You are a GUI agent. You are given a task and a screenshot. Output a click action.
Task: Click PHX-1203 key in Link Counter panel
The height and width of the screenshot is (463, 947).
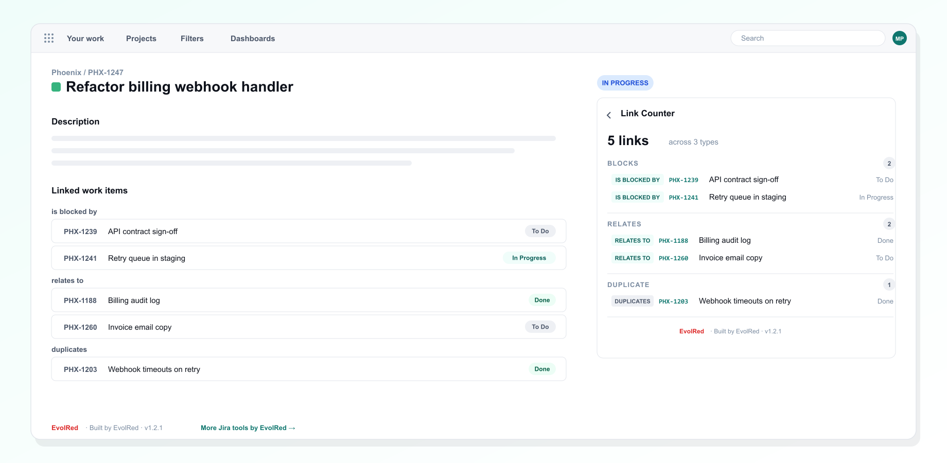point(673,301)
